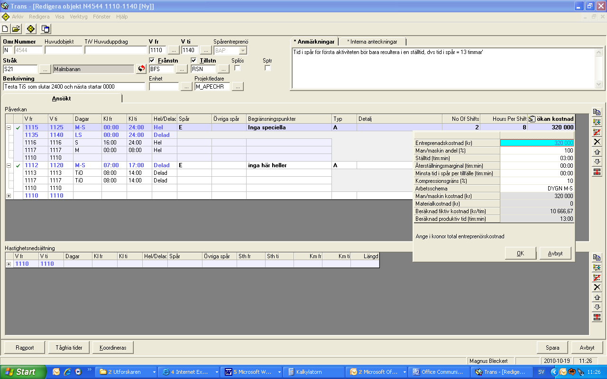Click the add-row icon beside Hastighetsnedsättning table
This screenshot has width=607, height=379.
[597, 268]
